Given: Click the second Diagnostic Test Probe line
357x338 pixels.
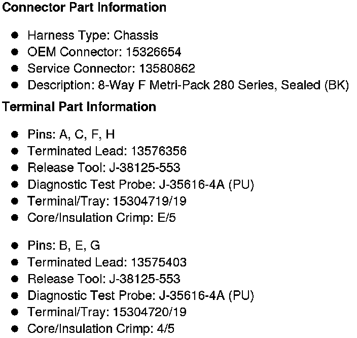Looking at the screenshot, I should point(140,295).
